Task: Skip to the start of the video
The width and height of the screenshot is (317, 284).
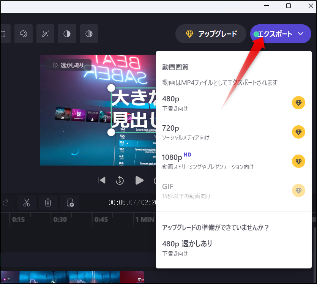Action: pos(102,180)
